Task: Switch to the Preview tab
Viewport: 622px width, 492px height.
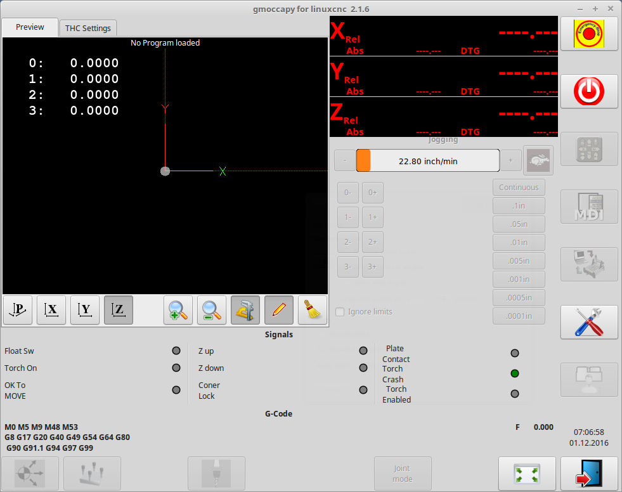Action: tap(30, 27)
